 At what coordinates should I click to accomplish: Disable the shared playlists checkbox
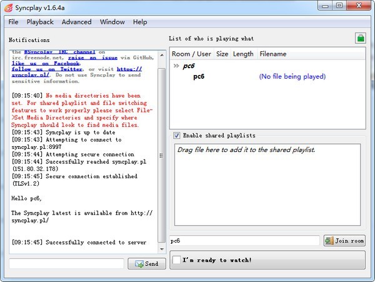[177, 136]
